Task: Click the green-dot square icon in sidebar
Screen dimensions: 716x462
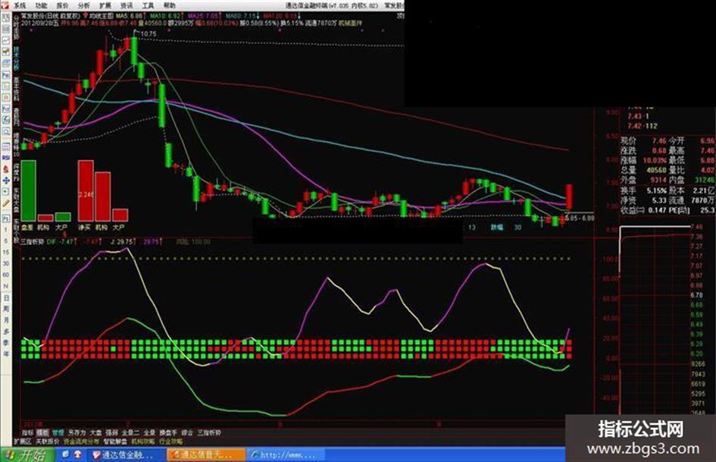Action: click(x=6, y=192)
